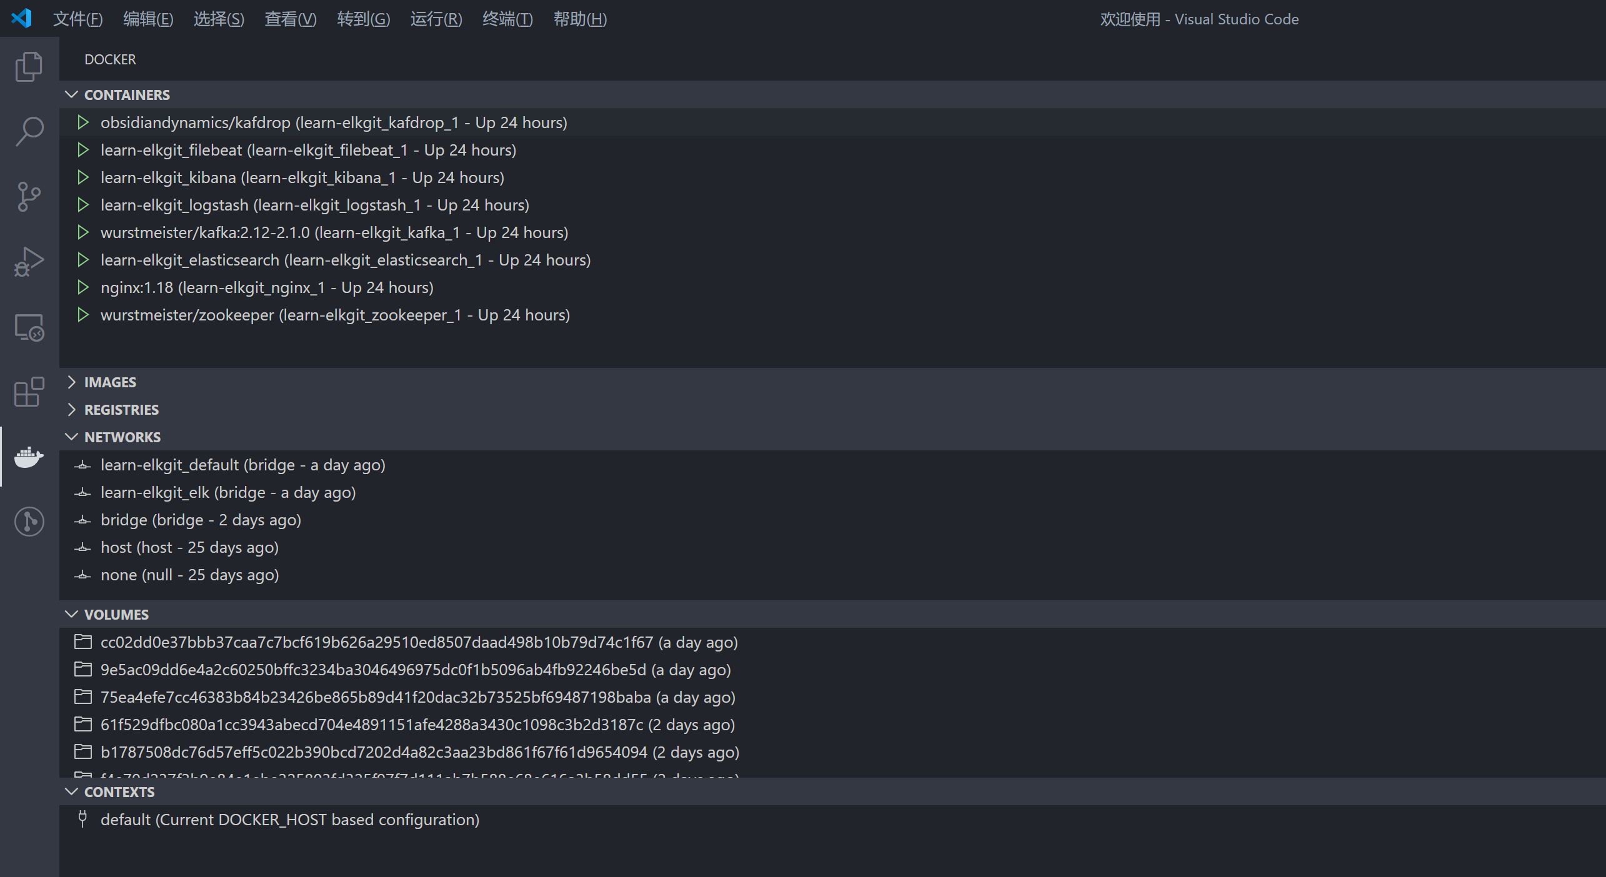Image resolution: width=1606 pixels, height=877 pixels.
Task: Click the running icon for nginx container
Action: click(82, 287)
